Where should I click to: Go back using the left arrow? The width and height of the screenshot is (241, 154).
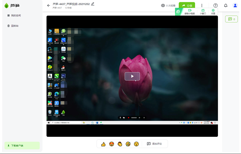coord(48,6)
